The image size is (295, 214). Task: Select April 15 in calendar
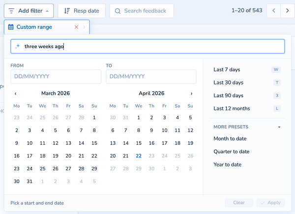(x=139, y=143)
